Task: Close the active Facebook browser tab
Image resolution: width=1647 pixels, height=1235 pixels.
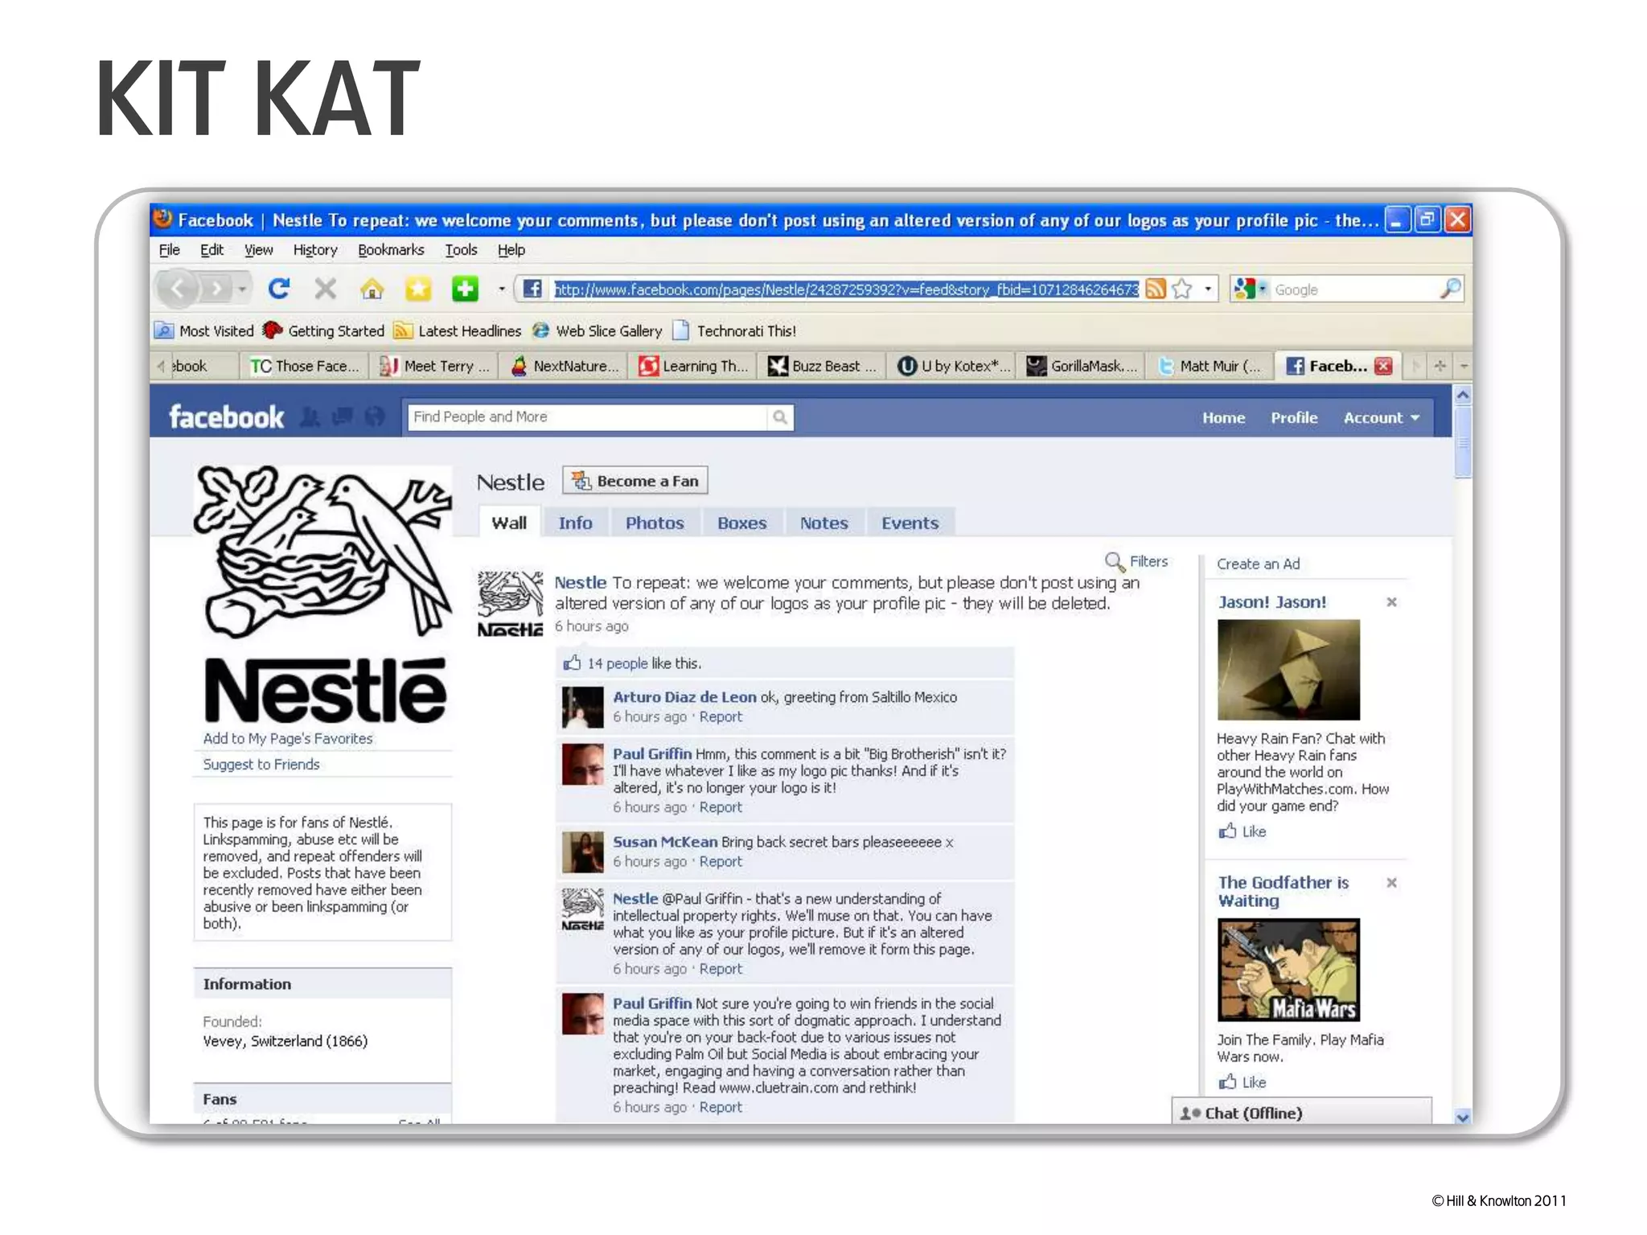Action: (1383, 366)
